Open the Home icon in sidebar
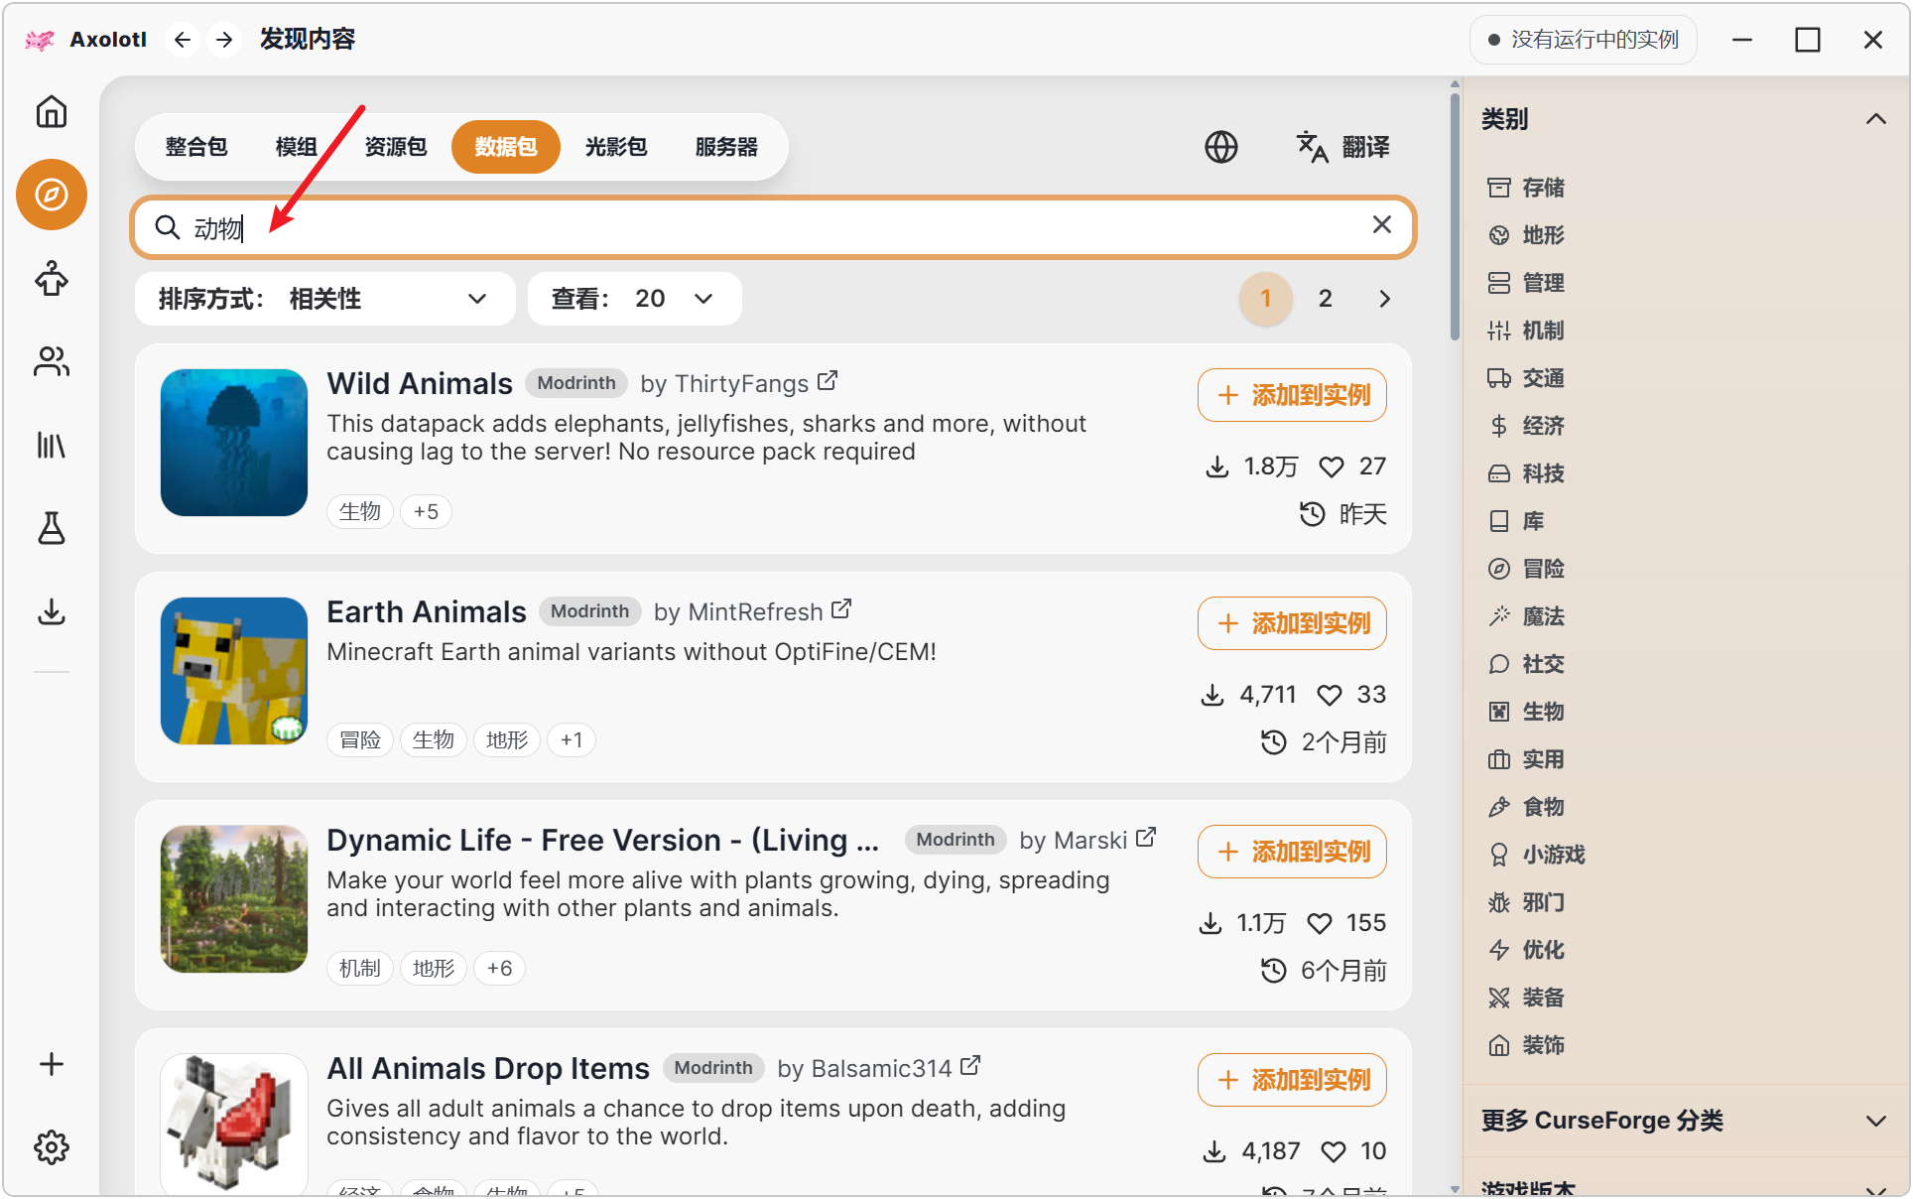 [52, 111]
